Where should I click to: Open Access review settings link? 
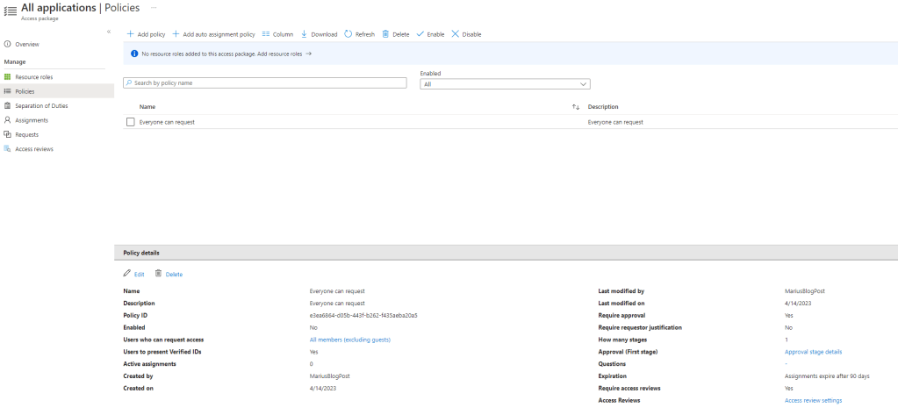(x=813, y=400)
